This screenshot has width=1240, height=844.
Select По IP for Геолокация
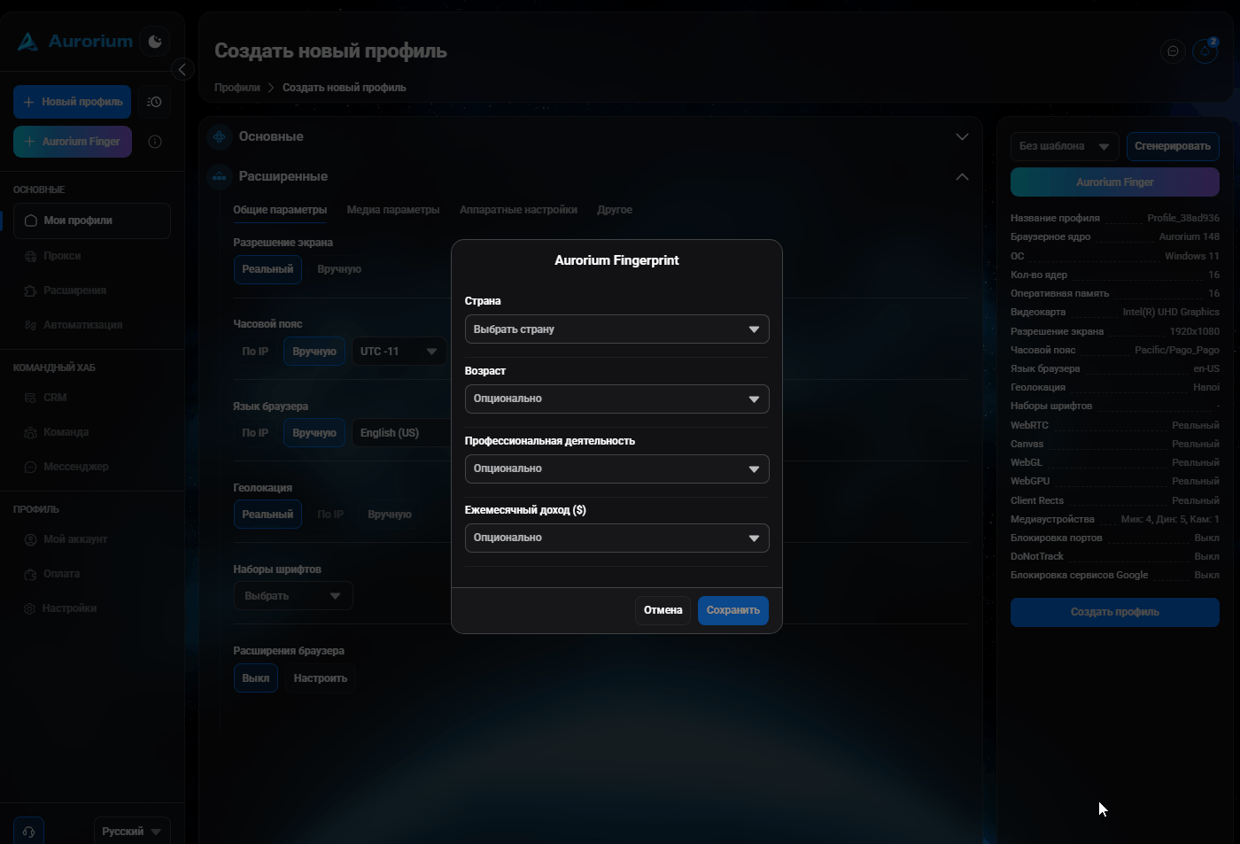coord(330,515)
